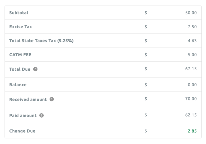This screenshot has height=144, width=206.
Task: Select the Subtotal row label
Action: [19, 13]
